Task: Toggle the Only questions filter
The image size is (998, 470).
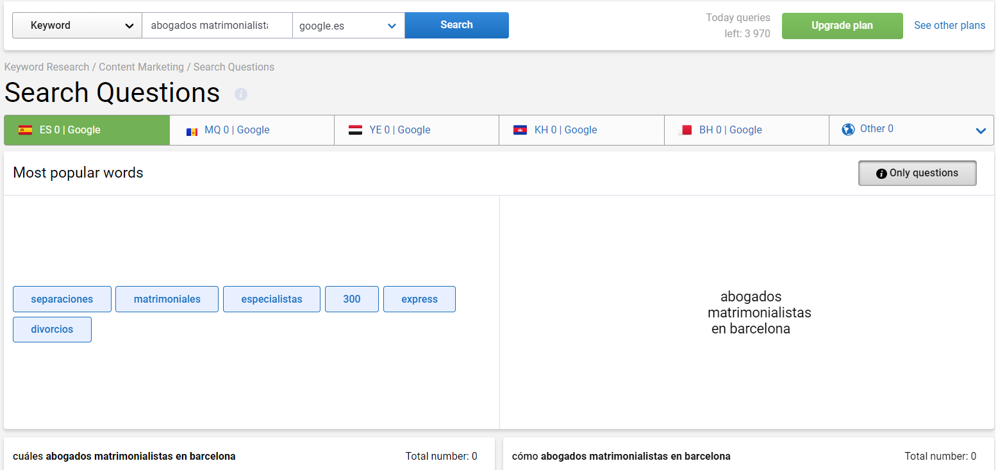Action: (x=917, y=172)
